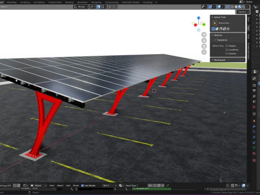Switch to the Shading workspace tab
The image size is (260, 195).
(69, 2)
